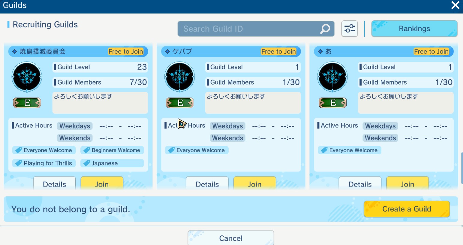Click 'You do not belong to a guild.' text

[71, 209]
